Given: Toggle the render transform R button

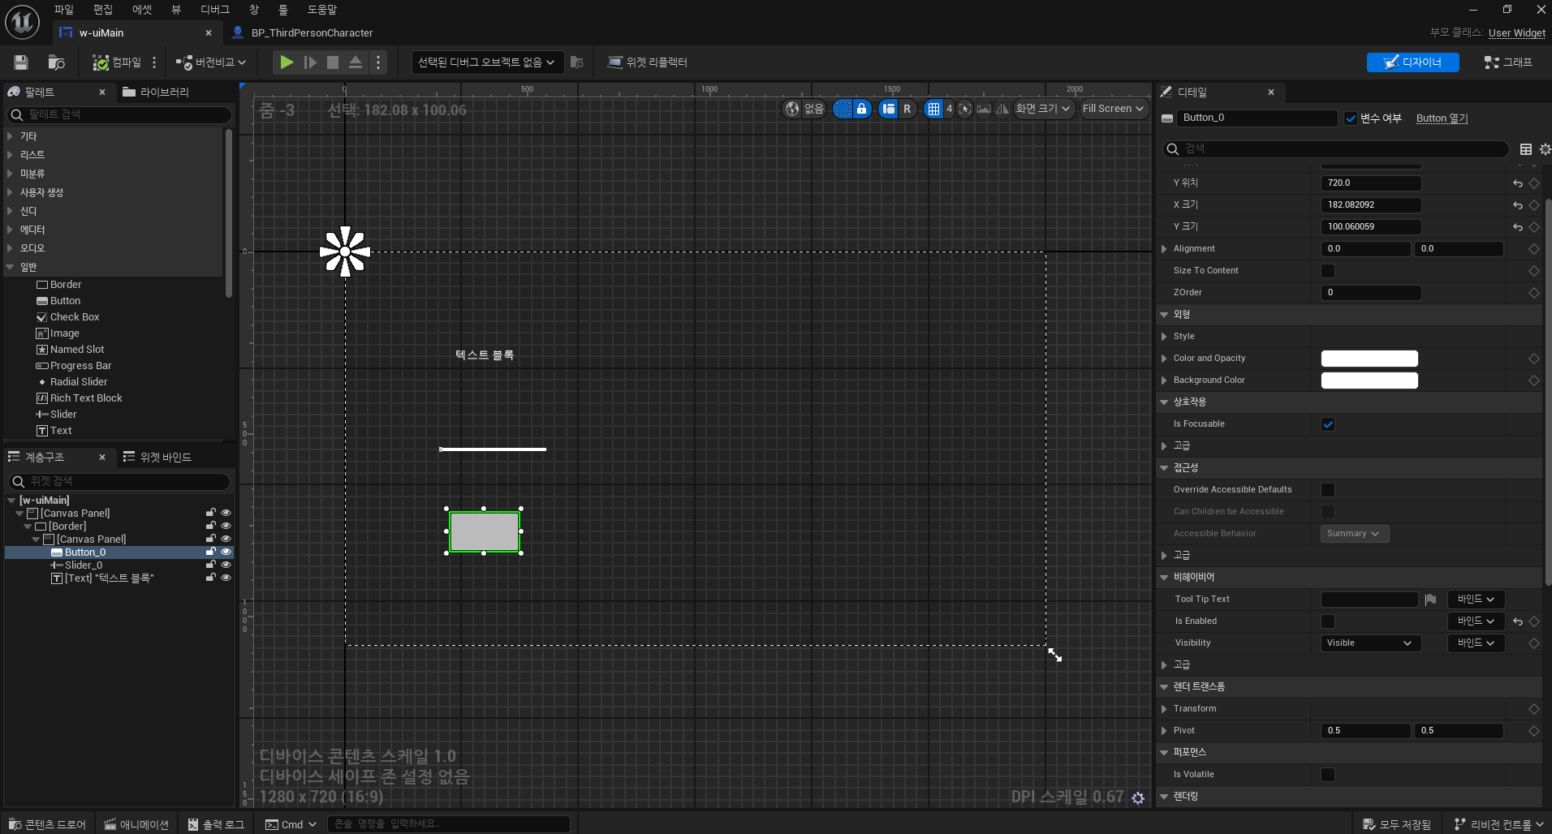Looking at the screenshot, I should click(x=907, y=109).
